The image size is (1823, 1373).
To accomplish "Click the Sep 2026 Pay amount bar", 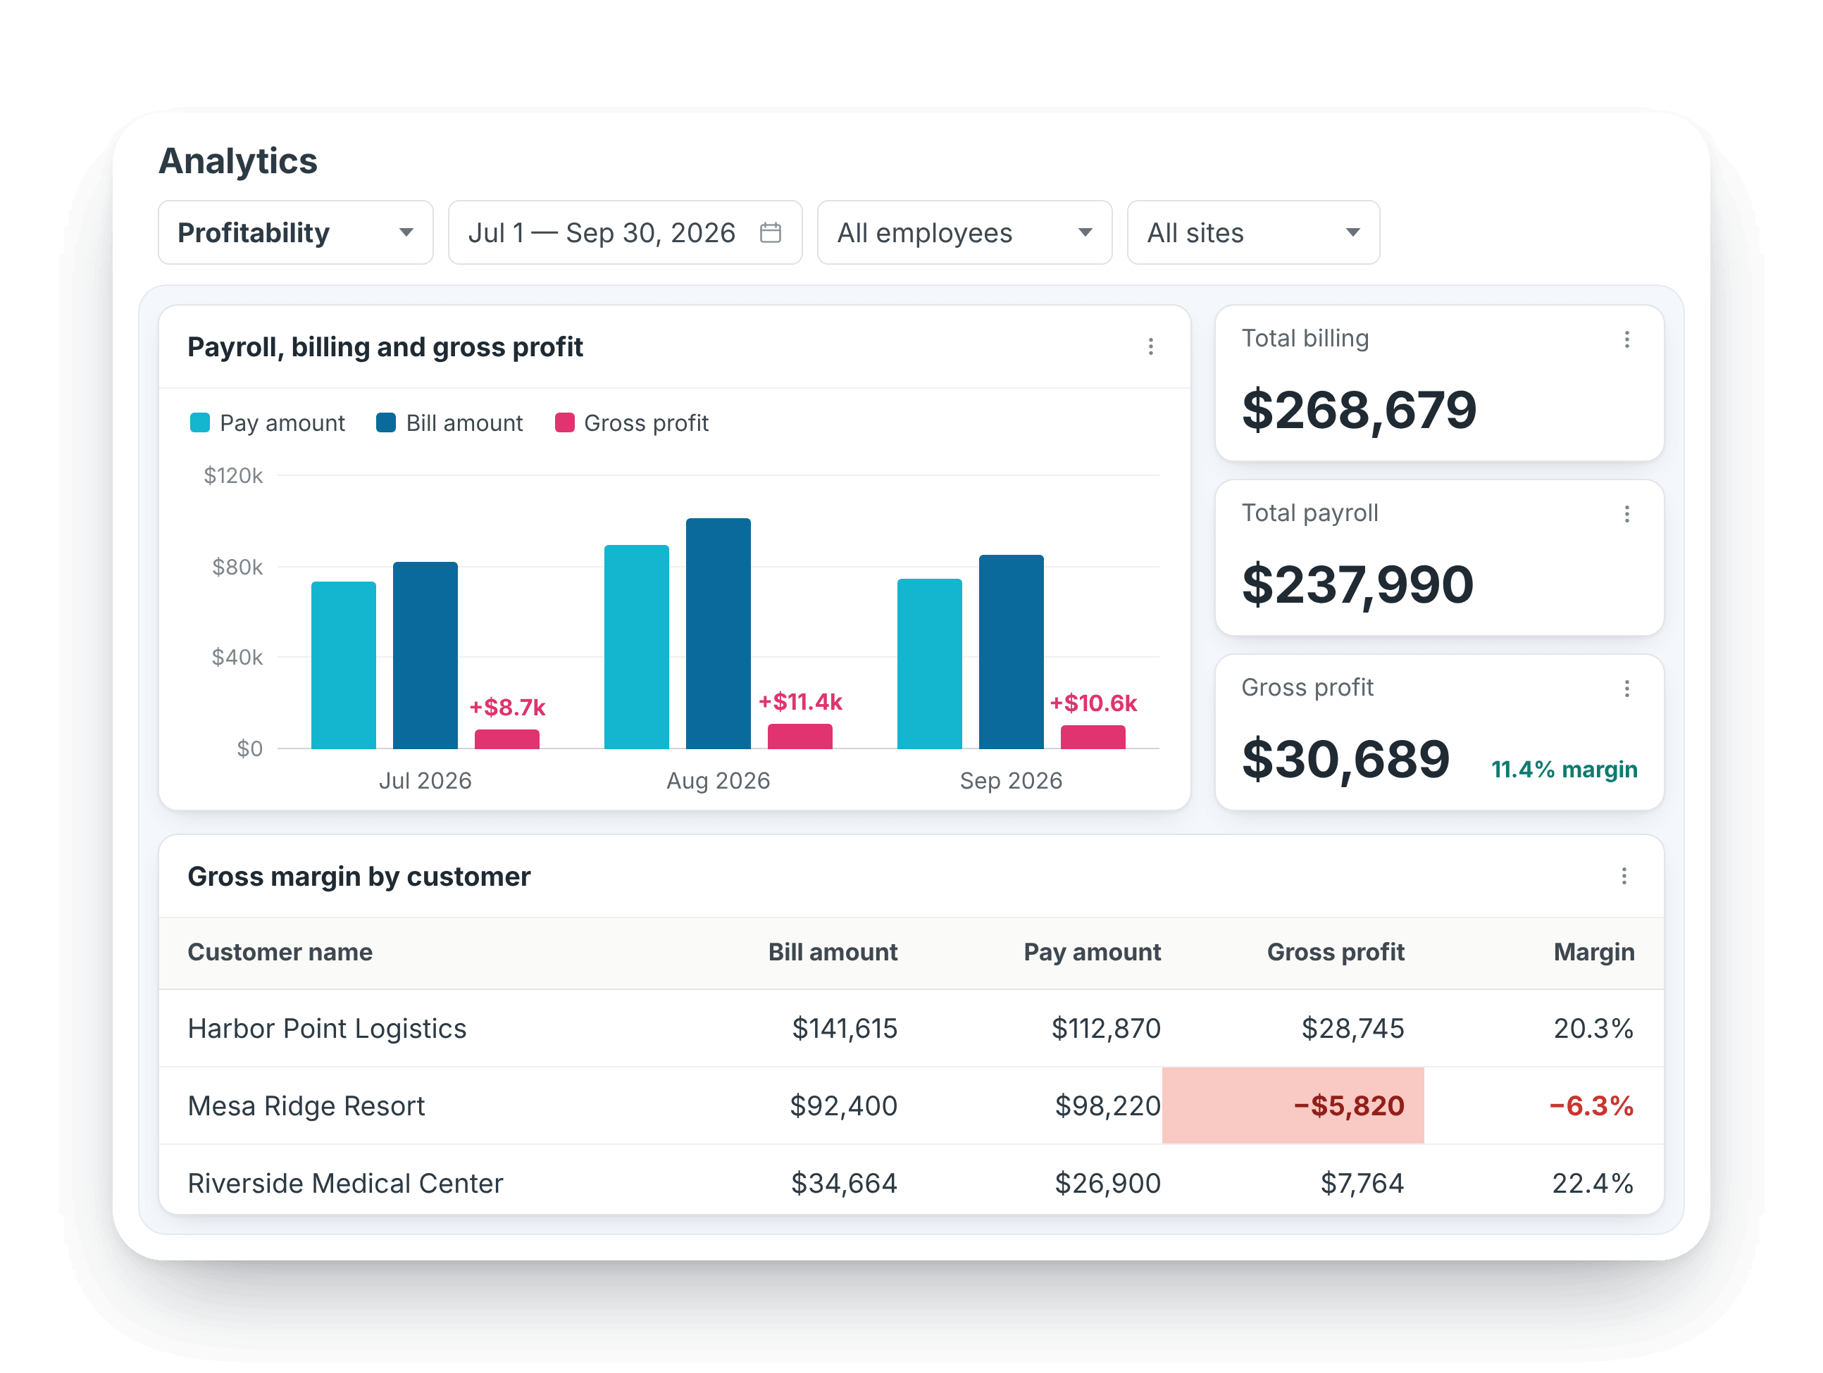I will (x=930, y=664).
